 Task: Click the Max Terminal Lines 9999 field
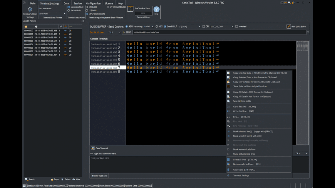click(143, 13)
